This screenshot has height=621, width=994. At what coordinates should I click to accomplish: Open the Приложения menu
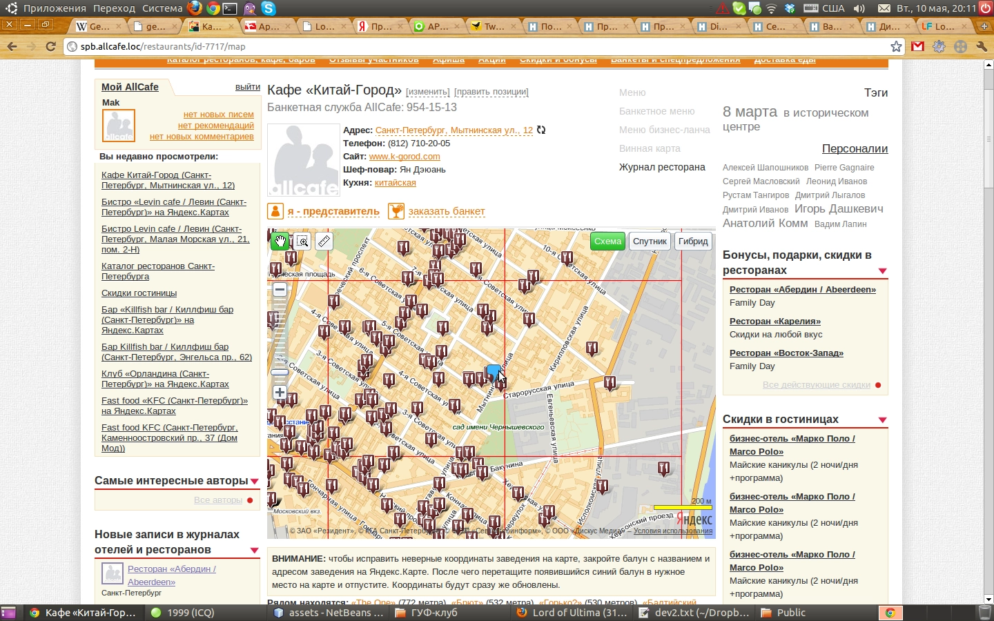point(55,8)
